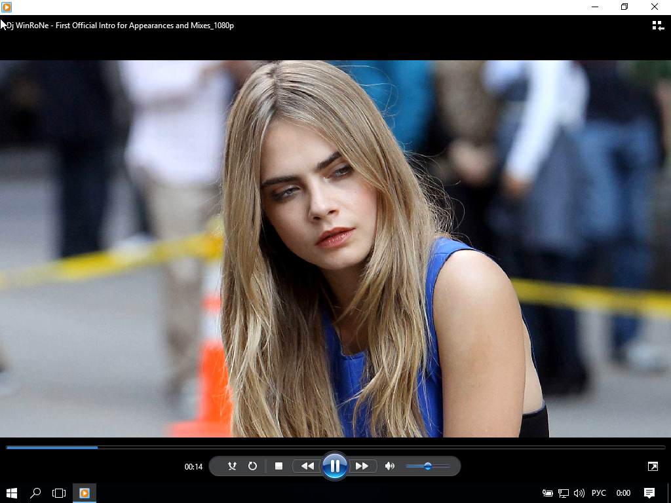The width and height of the screenshot is (671, 503).
Task: Open battery power status tray icon
Action: 547,493
